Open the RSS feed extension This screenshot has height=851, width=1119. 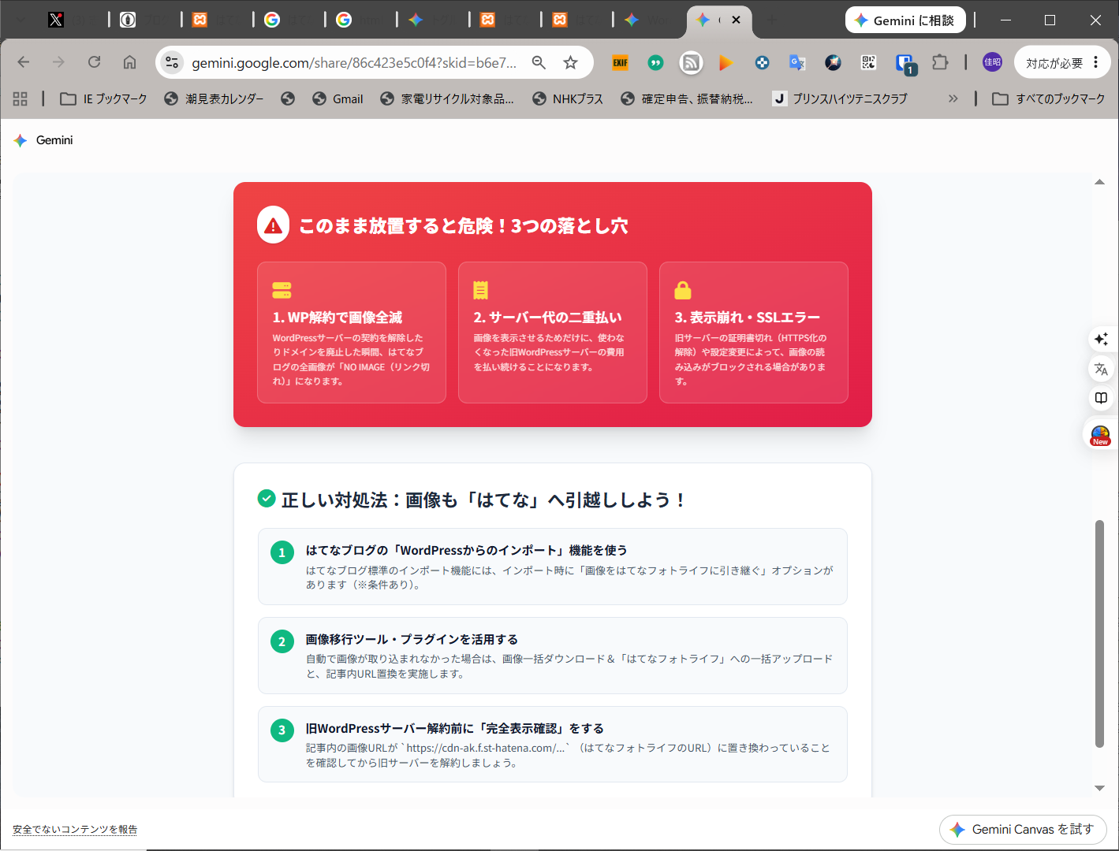pos(691,62)
